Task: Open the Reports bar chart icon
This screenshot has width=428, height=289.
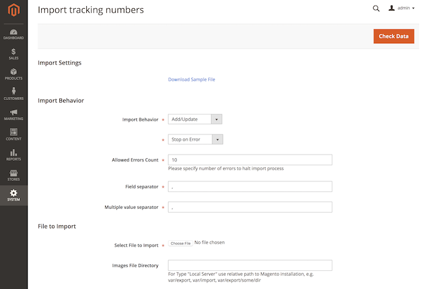Action: (x=13, y=154)
